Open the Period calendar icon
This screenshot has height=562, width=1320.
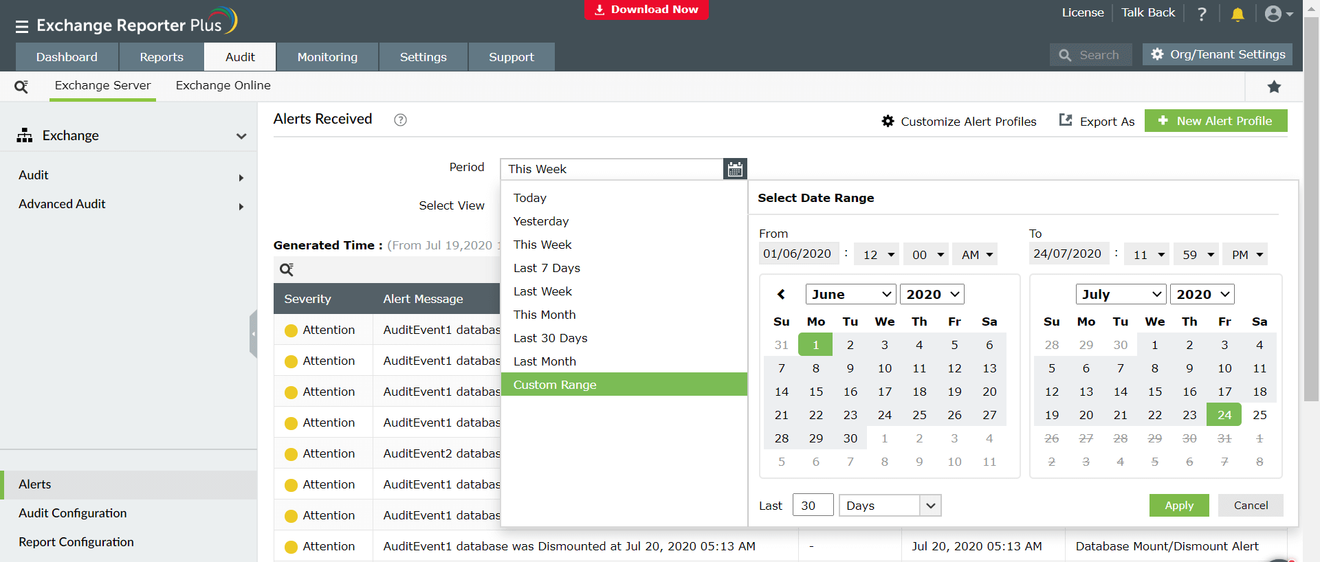[x=735, y=169]
